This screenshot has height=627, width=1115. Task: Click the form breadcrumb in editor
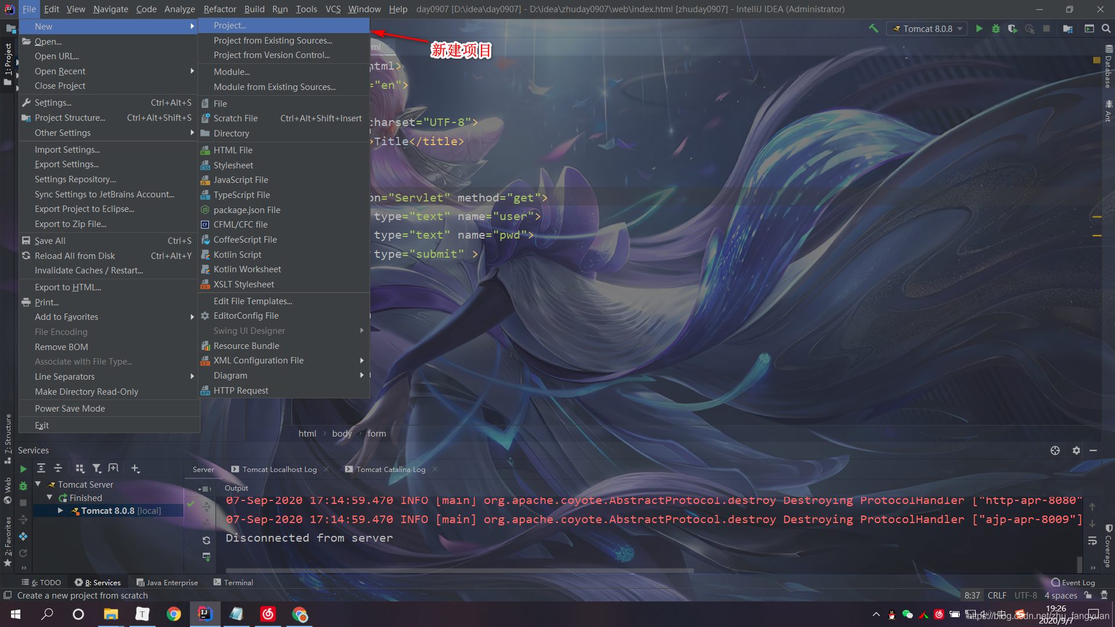click(x=376, y=434)
